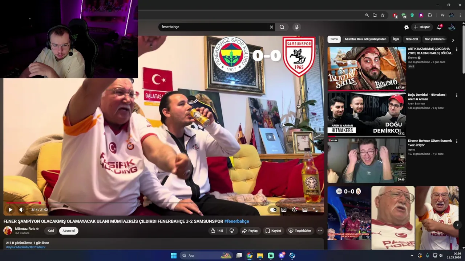Image resolution: width=465 pixels, height=261 pixels.
Task: Join the channel via Katıl
Action: click(x=50, y=231)
